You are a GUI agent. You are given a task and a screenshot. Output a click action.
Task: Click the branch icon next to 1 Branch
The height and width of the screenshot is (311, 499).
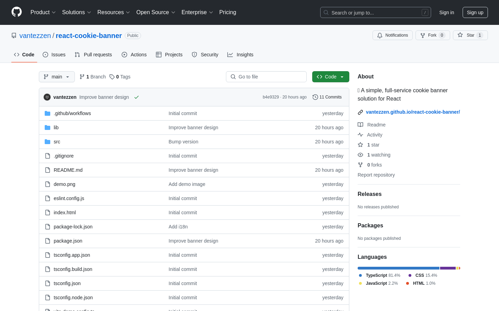click(82, 77)
